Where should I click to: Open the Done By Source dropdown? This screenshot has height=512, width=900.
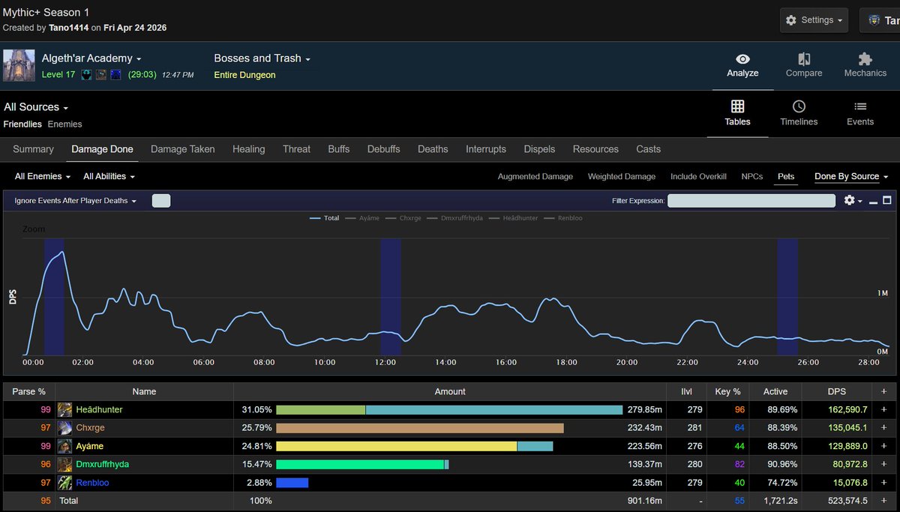point(851,177)
